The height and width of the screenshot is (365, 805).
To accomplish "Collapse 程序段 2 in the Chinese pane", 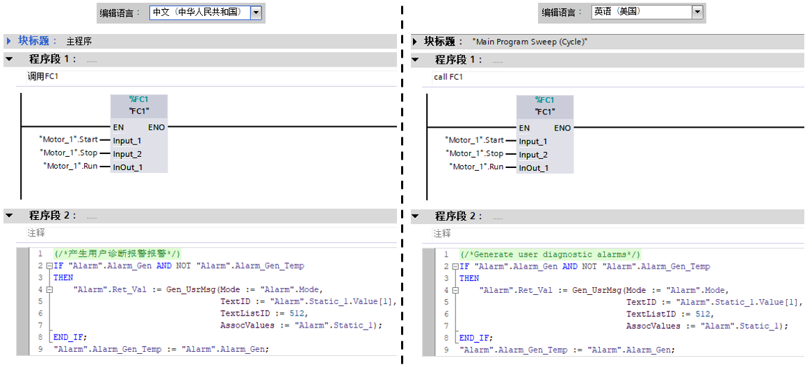I will coord(9,216).
